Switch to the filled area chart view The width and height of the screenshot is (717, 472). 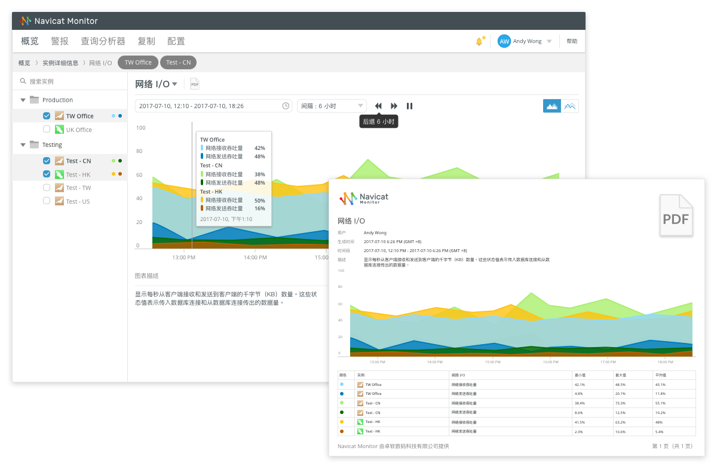tap(552, 106)
